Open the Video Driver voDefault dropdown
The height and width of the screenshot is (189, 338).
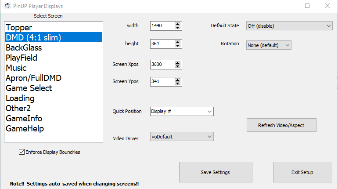[182, 137]
